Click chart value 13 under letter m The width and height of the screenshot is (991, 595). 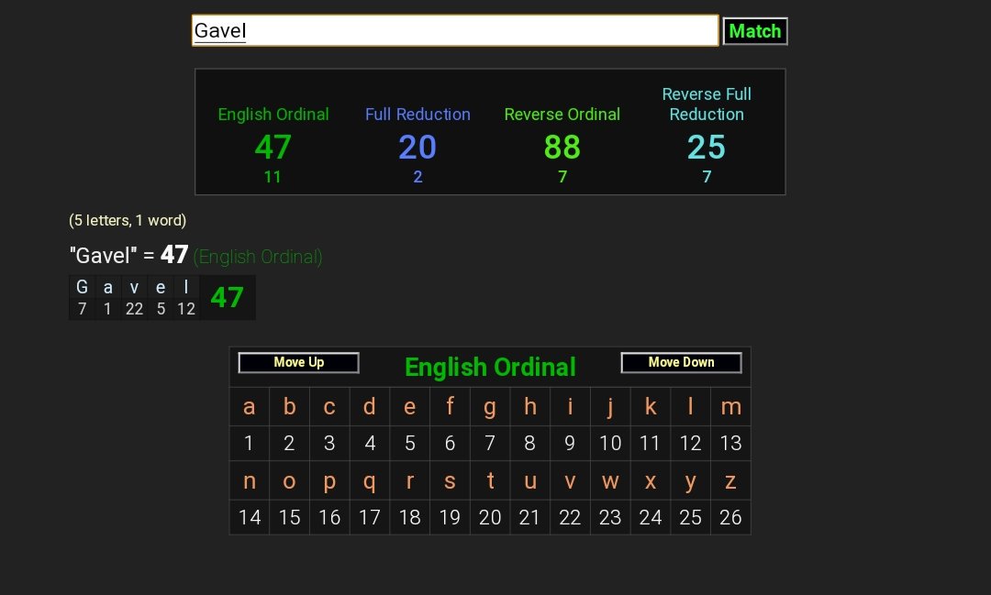(x=730, y=443)
